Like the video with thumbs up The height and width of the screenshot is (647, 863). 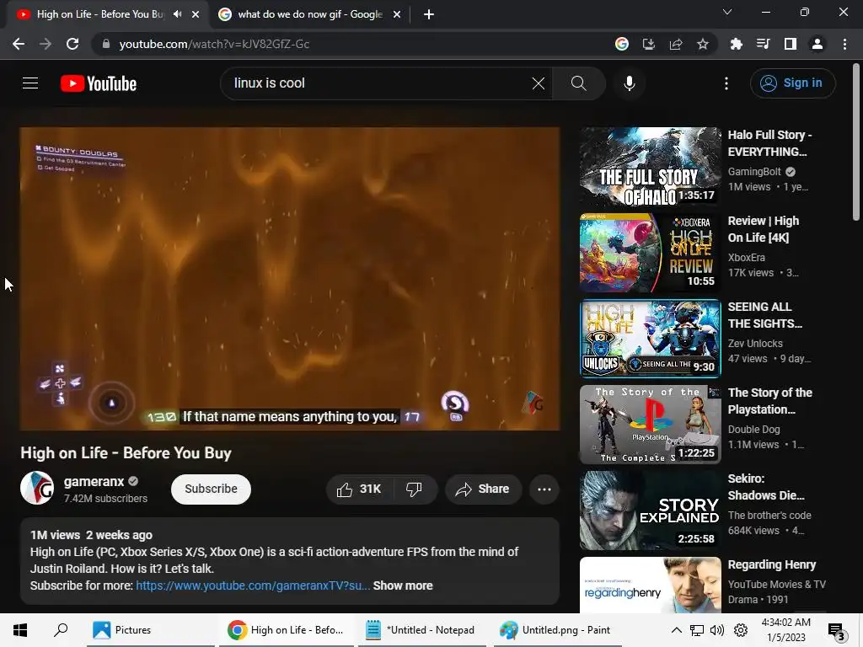[x=359, y=489]
